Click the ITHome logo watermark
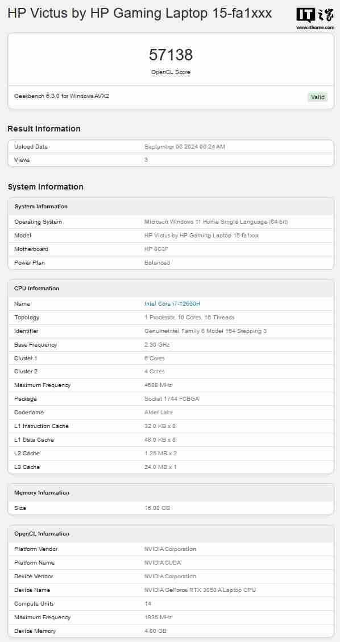This screenshot has width=340, height=642. coord(315,18)
